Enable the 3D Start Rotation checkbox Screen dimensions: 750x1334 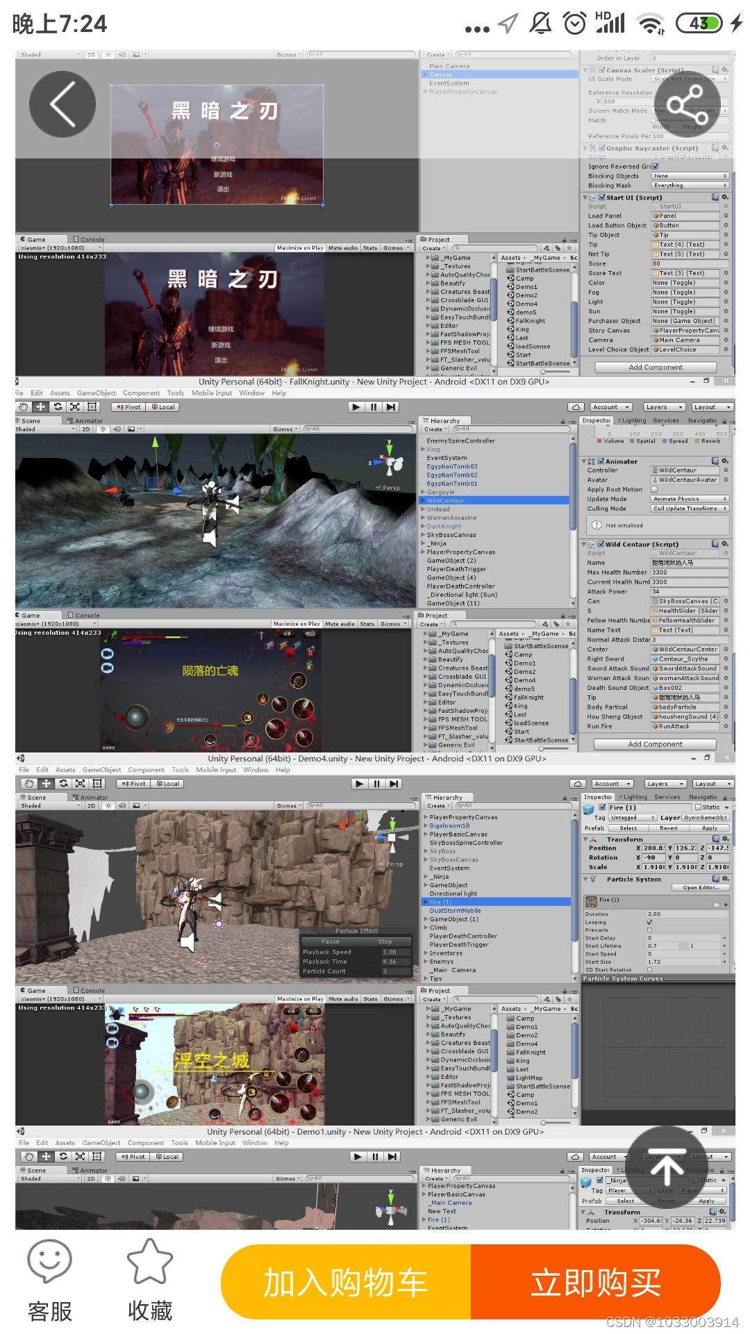650,970
